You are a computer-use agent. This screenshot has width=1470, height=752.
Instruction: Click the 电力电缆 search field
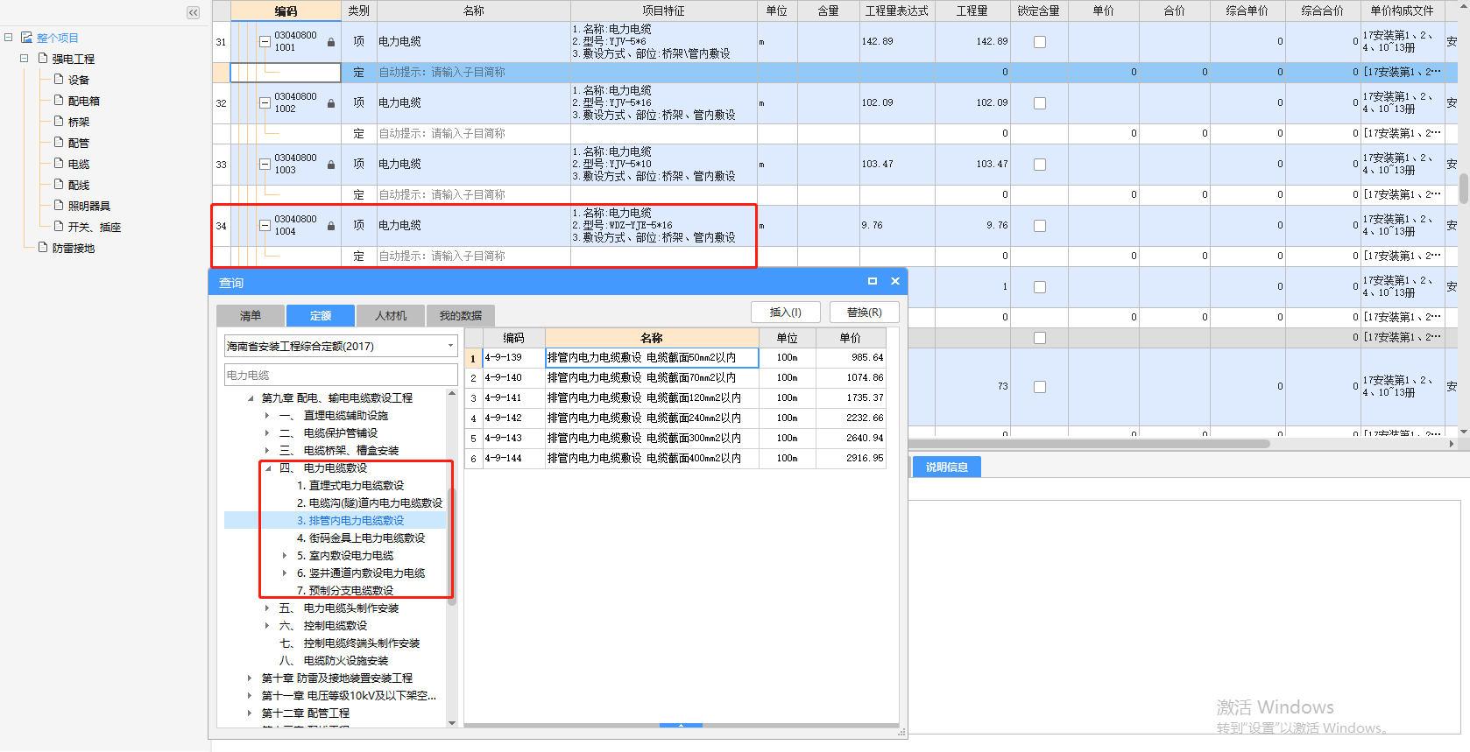click(341, 375)
